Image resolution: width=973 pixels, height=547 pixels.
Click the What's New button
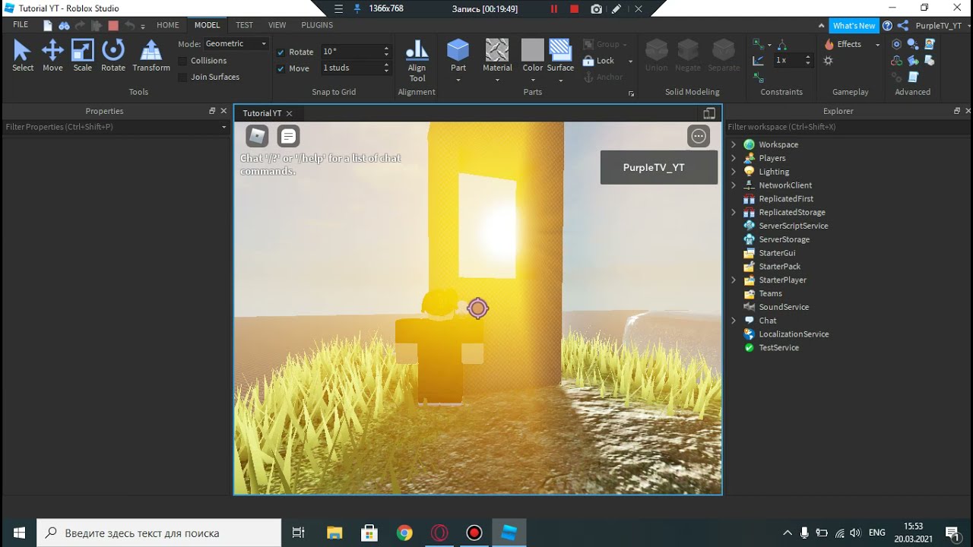click(854, 26)
